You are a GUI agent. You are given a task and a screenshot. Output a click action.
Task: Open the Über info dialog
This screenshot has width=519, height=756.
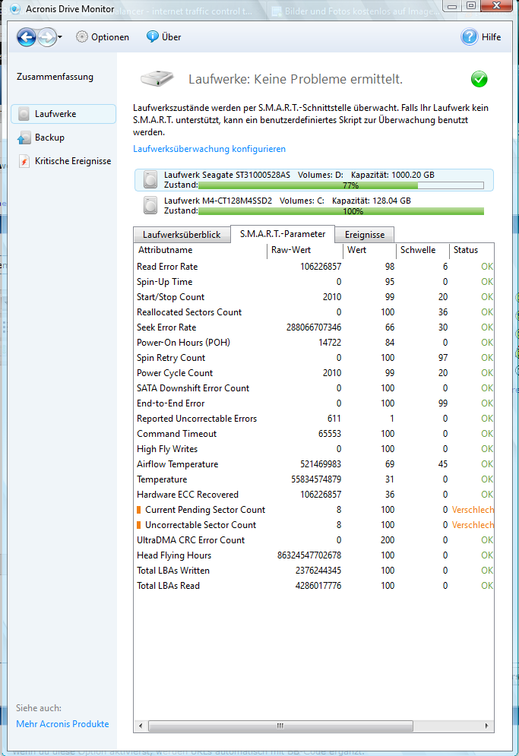click(x=164, y=37)
